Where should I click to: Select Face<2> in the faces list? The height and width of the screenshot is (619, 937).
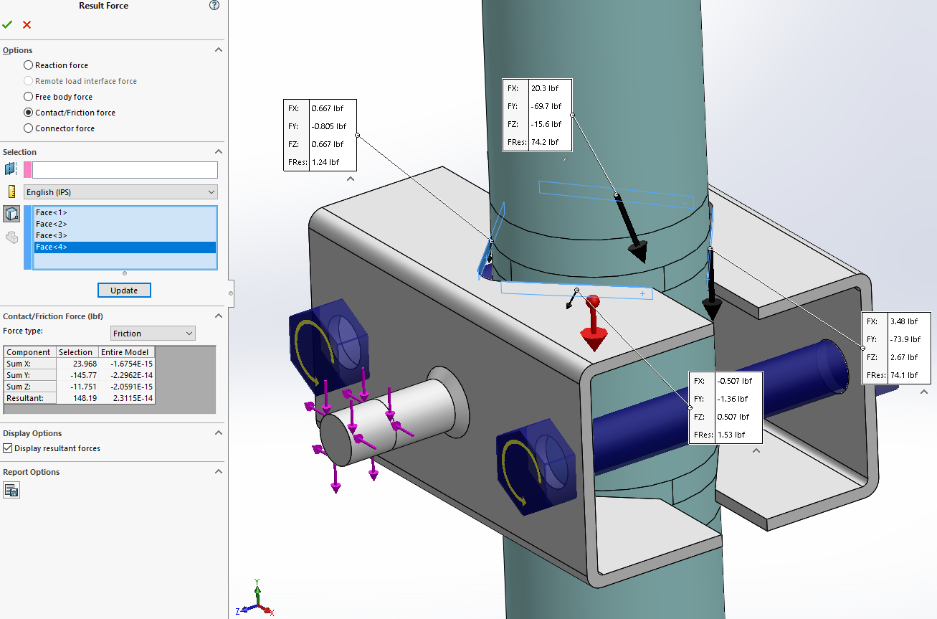[x=51, y=223]
